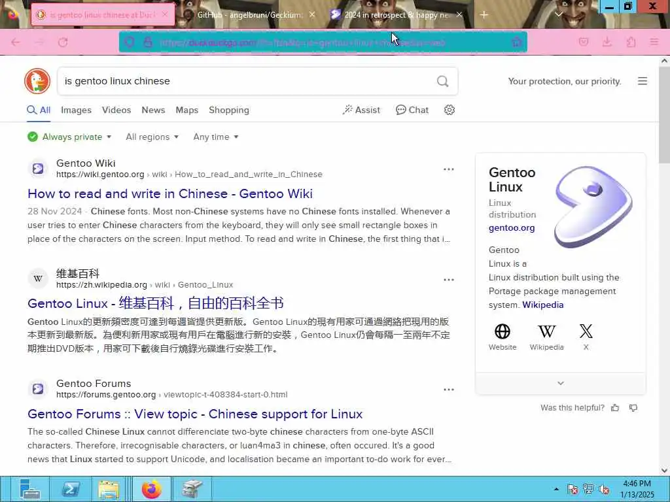This screenshot has height=502, width=670.
Task: Open the Wikipedia source link in description
Action: click(542, 305)
